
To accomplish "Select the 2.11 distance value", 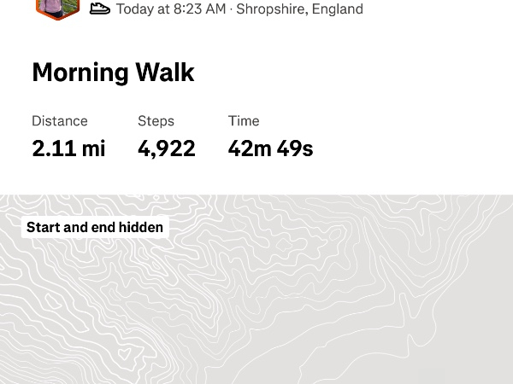I will point(54,148).
